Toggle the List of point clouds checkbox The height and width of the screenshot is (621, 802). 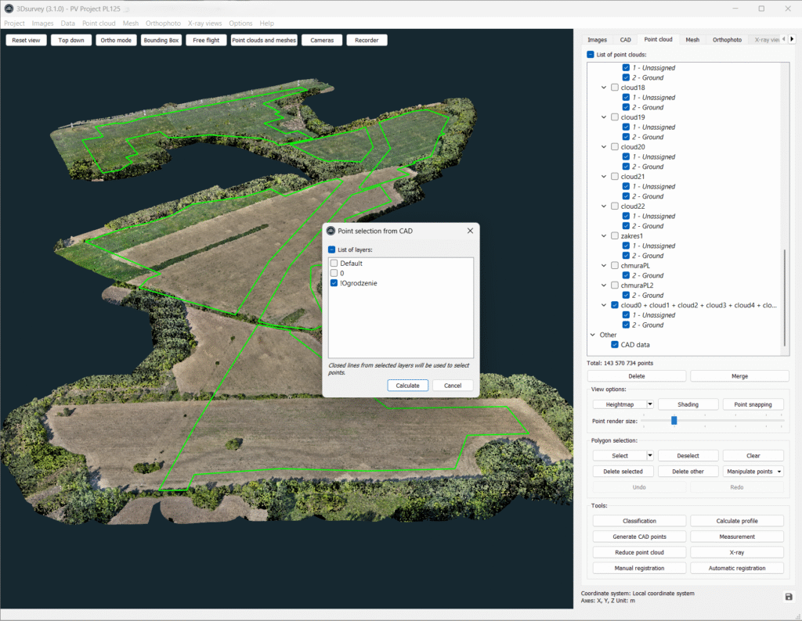click(x=591, y=54)
